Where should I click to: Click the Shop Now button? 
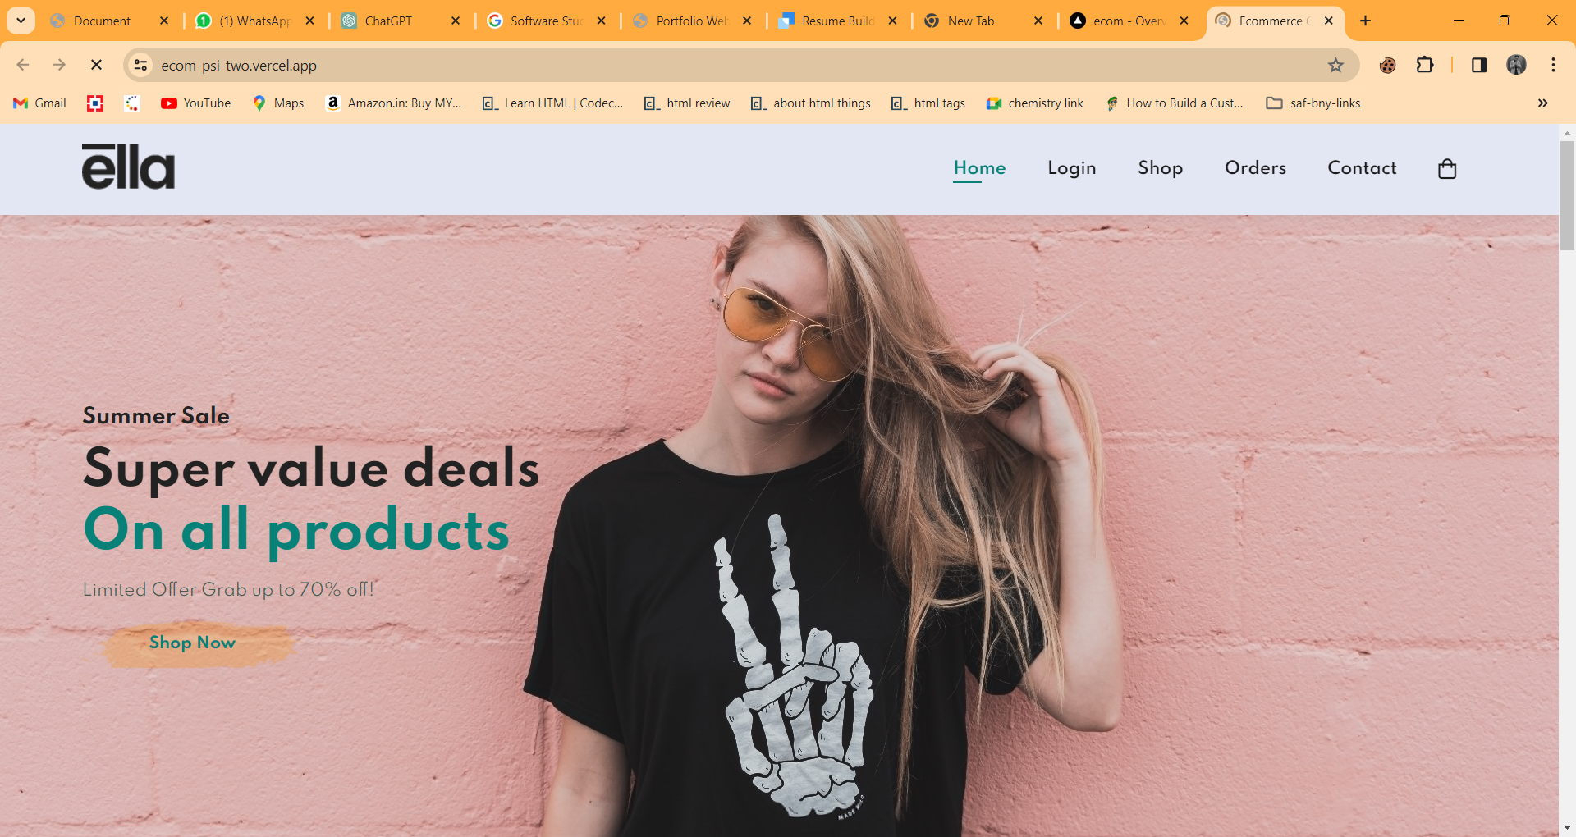point(192,643)
